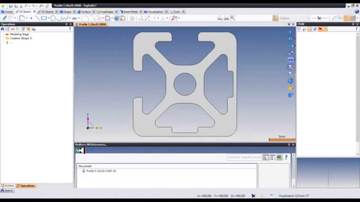Click the central circle of the profile
The image size is (360, 202).
185,84
